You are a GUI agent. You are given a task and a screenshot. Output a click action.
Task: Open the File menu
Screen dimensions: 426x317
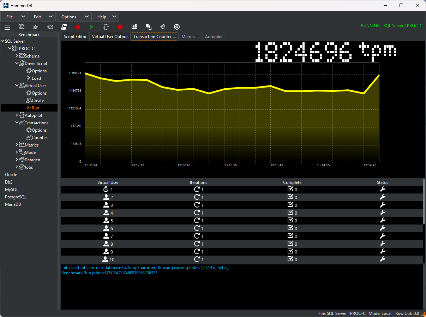tap(15, 17)
